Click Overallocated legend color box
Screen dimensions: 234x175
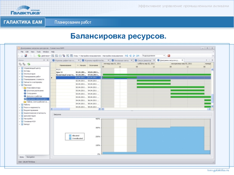point(70,138)
